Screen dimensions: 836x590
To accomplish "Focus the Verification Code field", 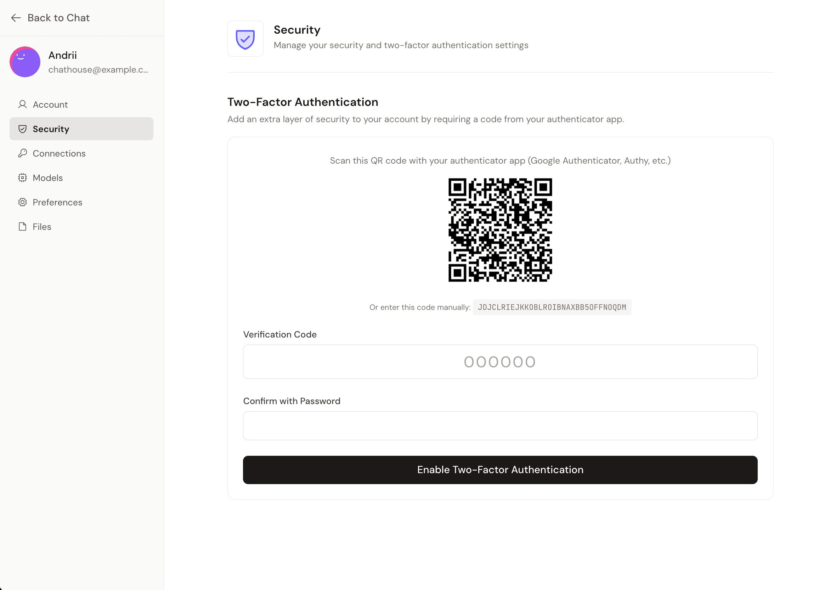I will tap(500, 362).
